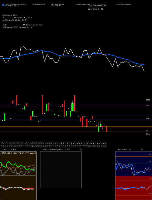The image size is (152, 200).
Task: Click the 'Stochastics & R' panel title
Action: tap(124, 150)
